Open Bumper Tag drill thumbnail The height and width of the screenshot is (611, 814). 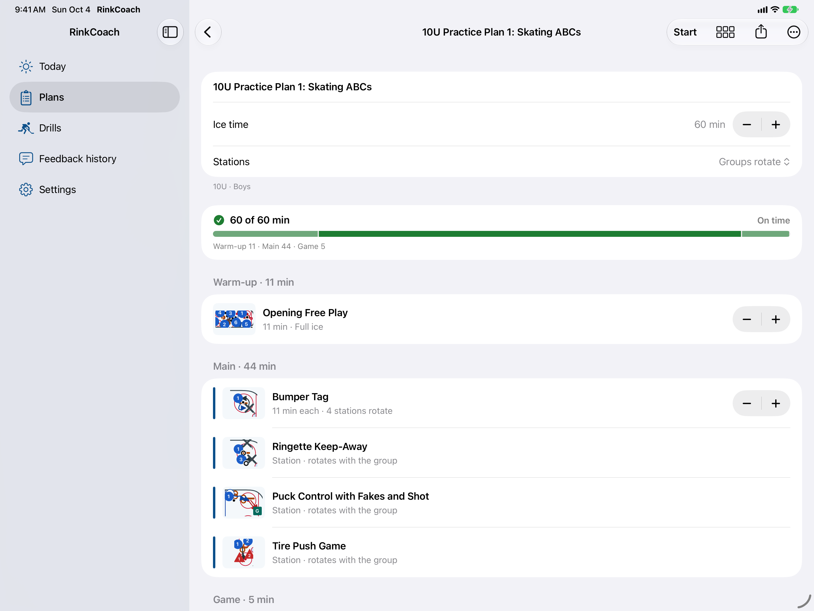244,403
